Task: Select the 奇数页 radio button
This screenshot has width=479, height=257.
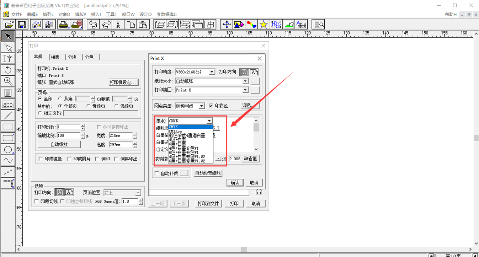Action: pos(89,106)
